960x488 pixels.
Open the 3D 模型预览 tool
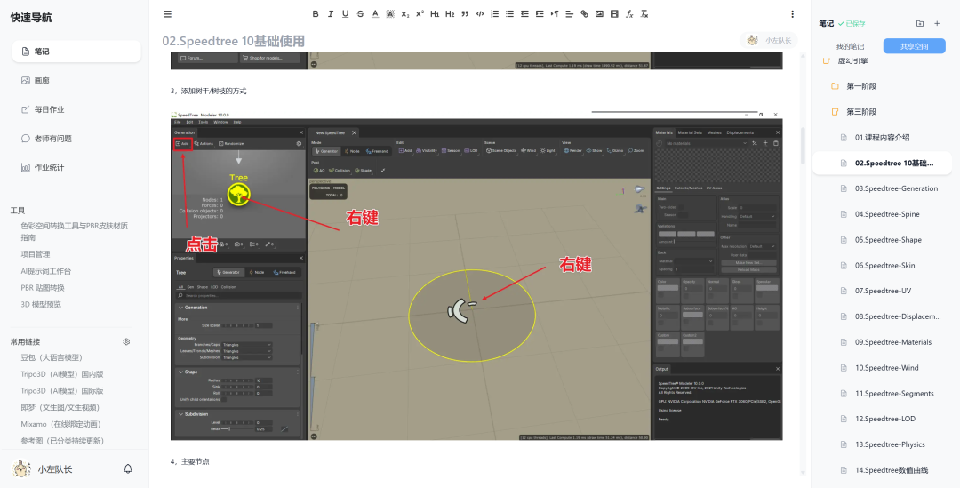[x=41, y=304]
